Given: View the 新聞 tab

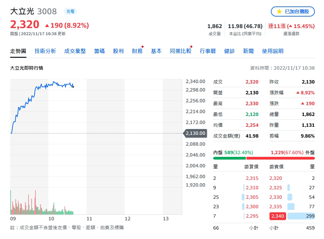Looking at the screenshot, I should [249, 51].
